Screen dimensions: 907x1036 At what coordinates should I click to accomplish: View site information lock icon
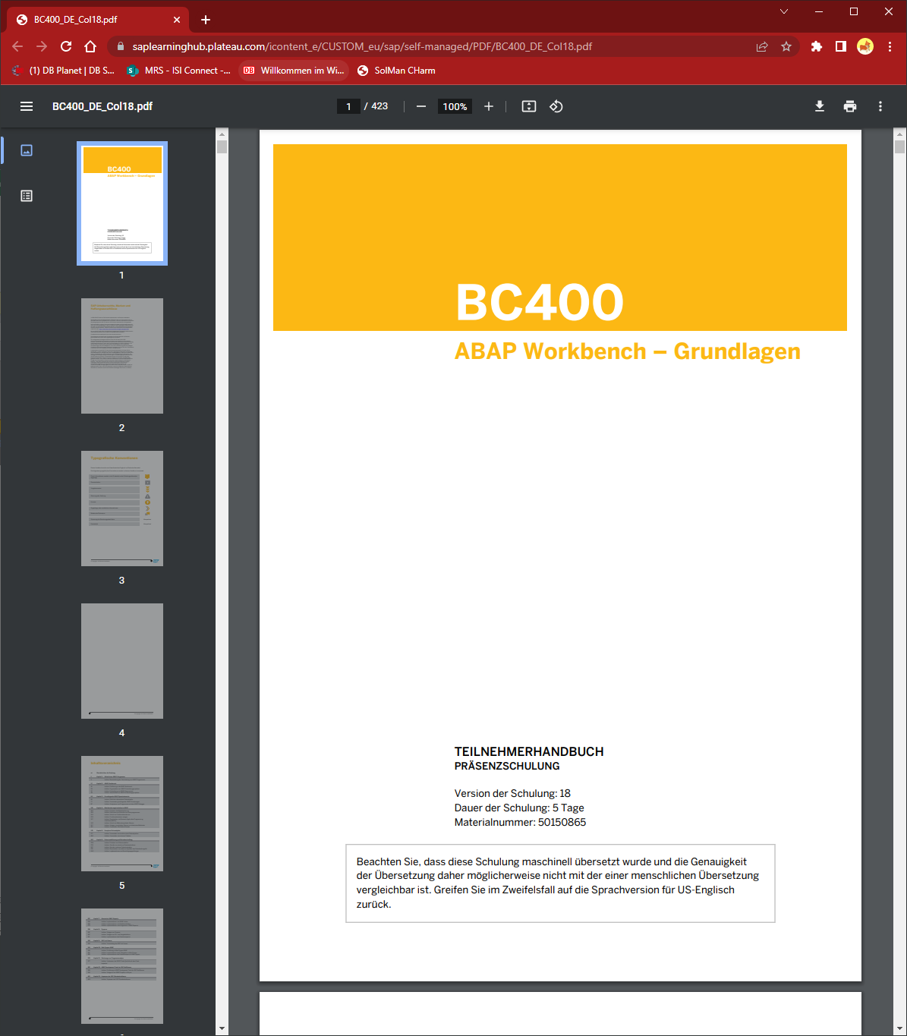[120, 46]
